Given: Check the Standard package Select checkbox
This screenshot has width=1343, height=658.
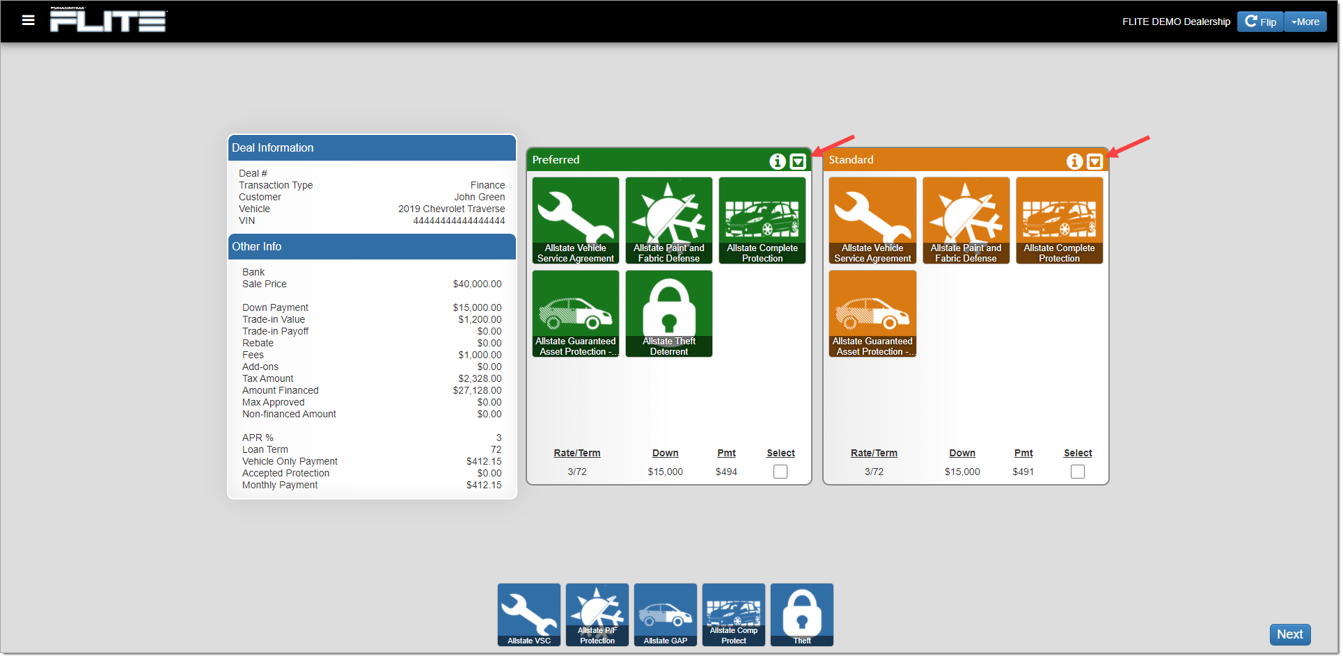Looking at the screenshot, I should point(1078,472).
